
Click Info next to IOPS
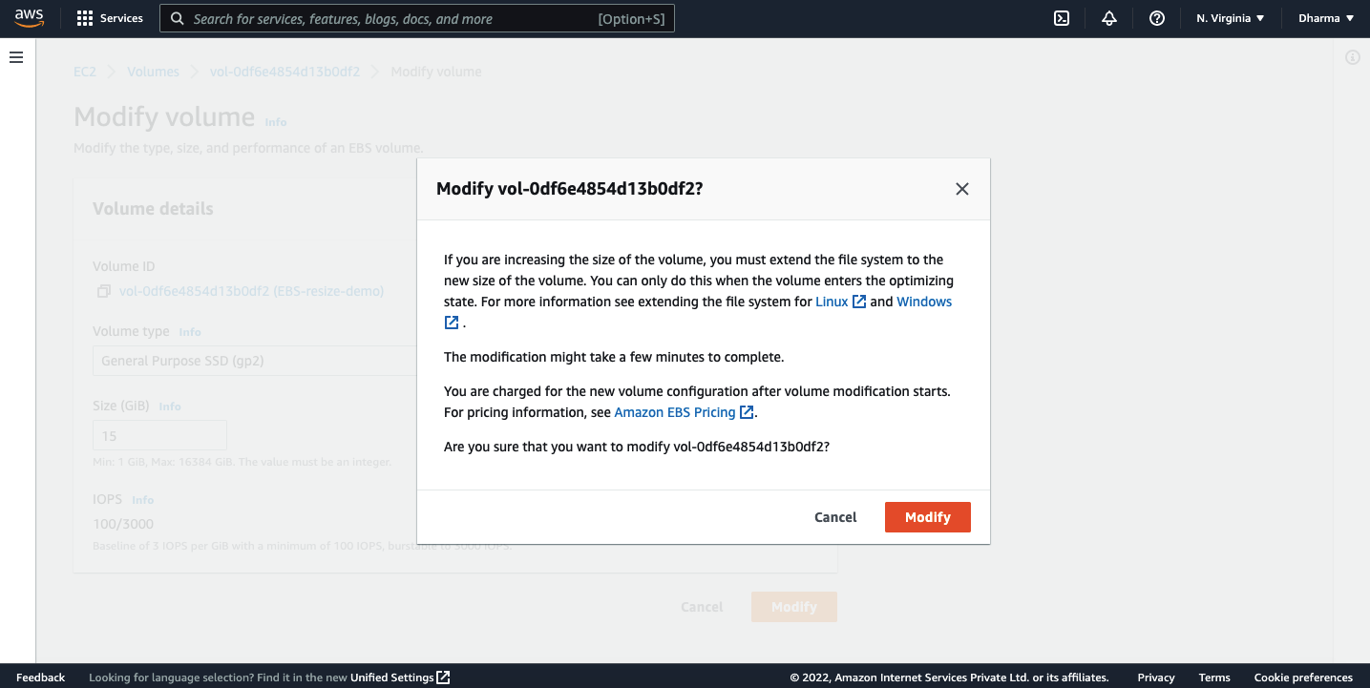coord(143,500)
